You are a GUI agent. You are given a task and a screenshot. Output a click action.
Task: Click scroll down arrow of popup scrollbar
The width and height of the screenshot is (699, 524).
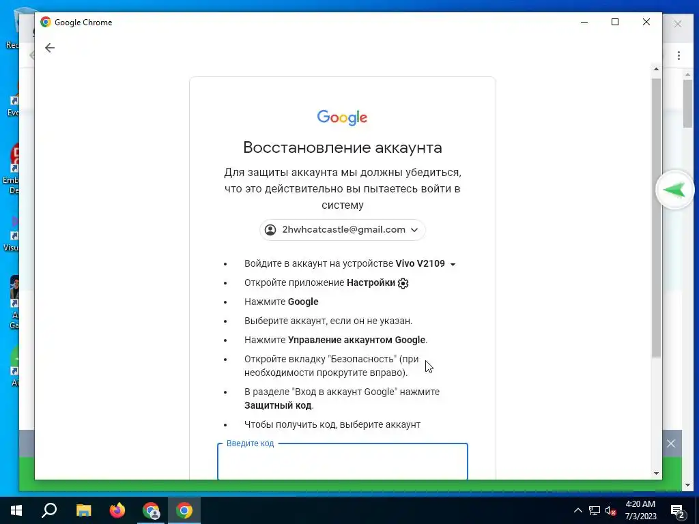656,474
